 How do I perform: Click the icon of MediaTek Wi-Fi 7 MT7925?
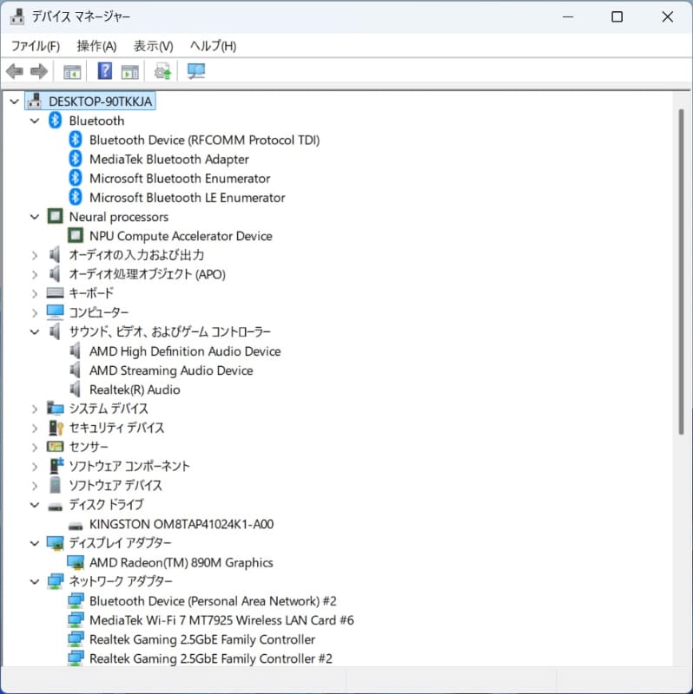[76, 620]
